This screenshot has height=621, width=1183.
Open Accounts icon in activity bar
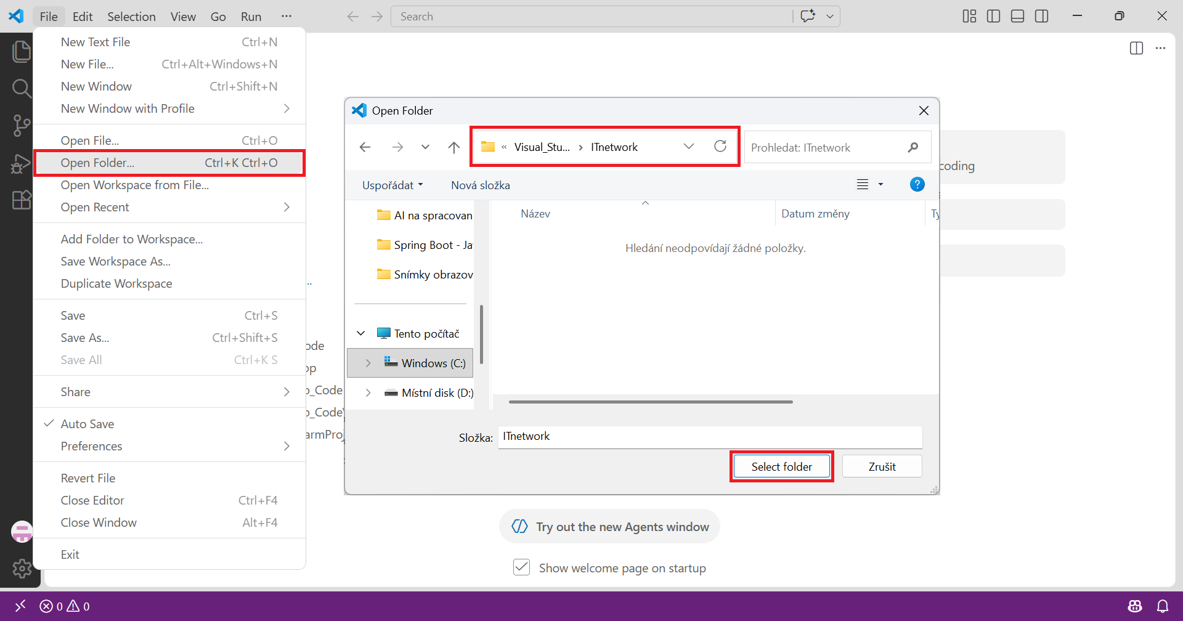[x=22, y=531]
